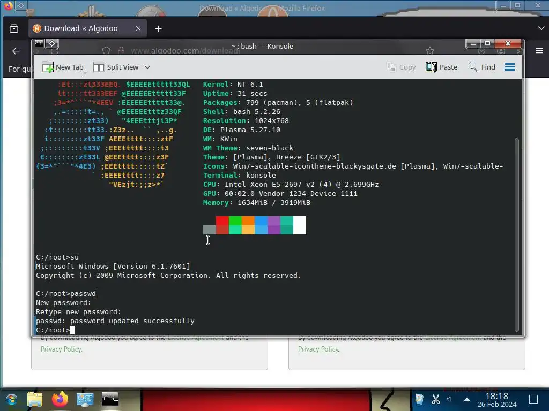Open a new Firefox tab with plus

tap(159, 29)
